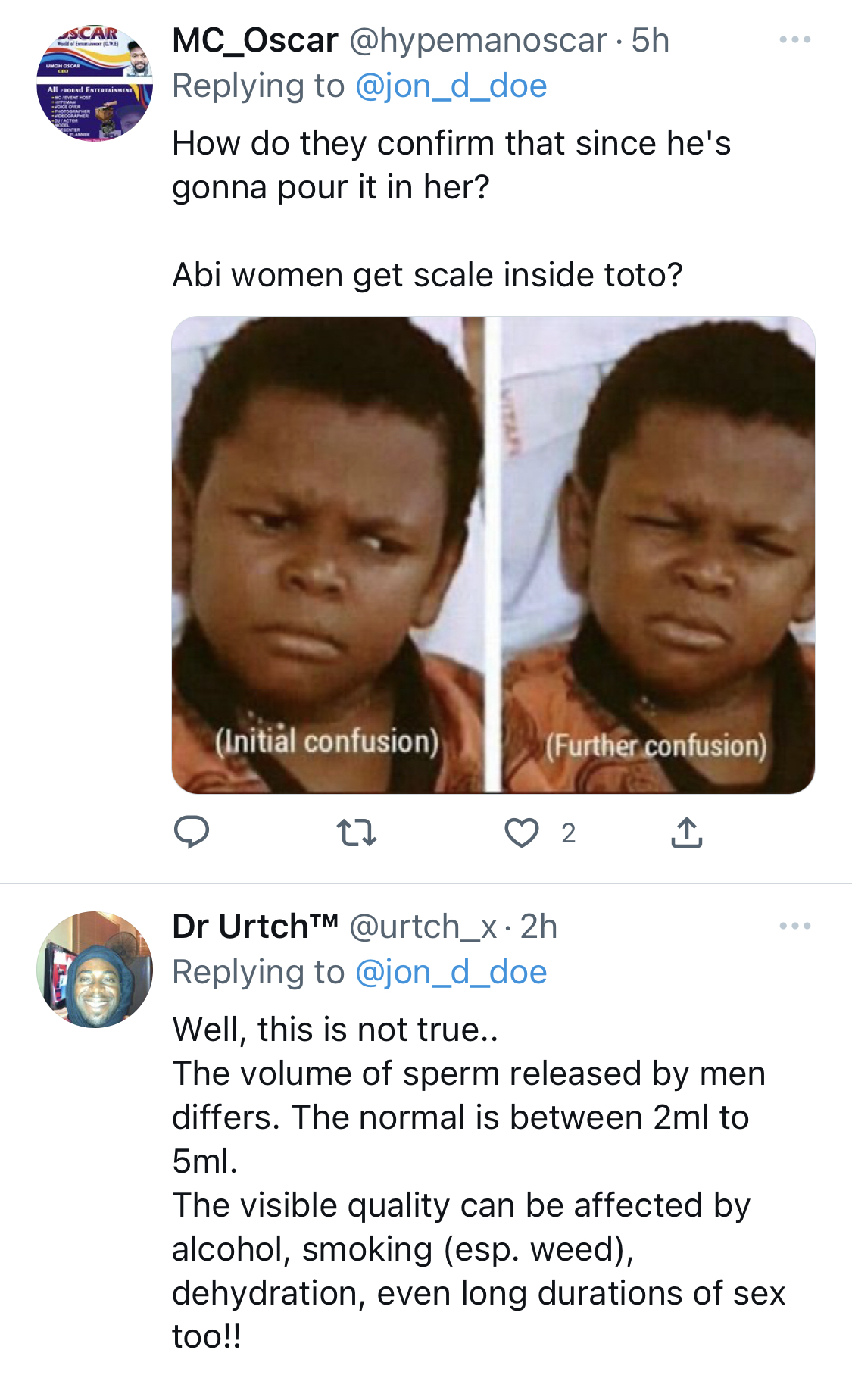Like MC_Oscar's tweet with heart icon
Screen dimensions: 852x1375
coord(521,833)
